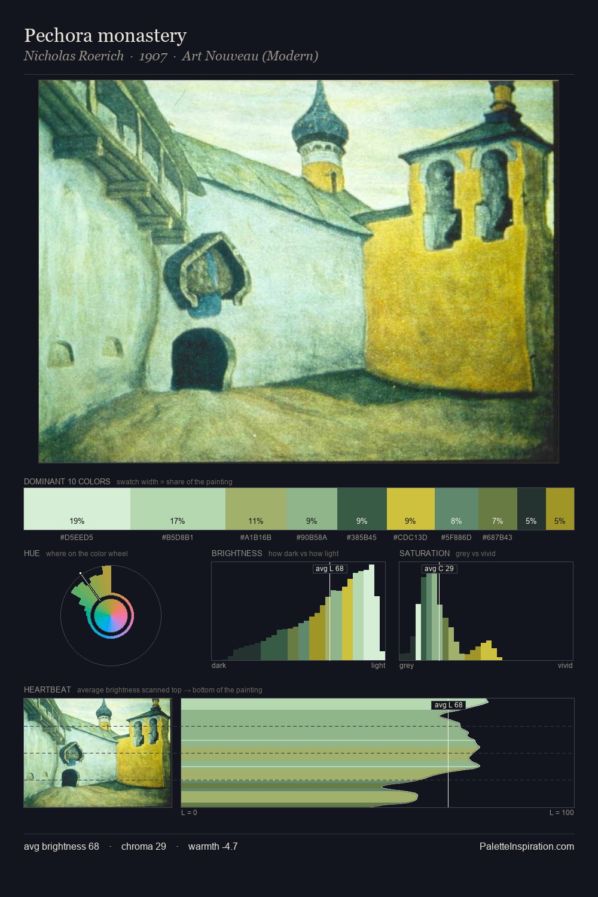Open the PaletteInspiration.com link
Viewport: 598px width, 897px height.
coord(527,846)
